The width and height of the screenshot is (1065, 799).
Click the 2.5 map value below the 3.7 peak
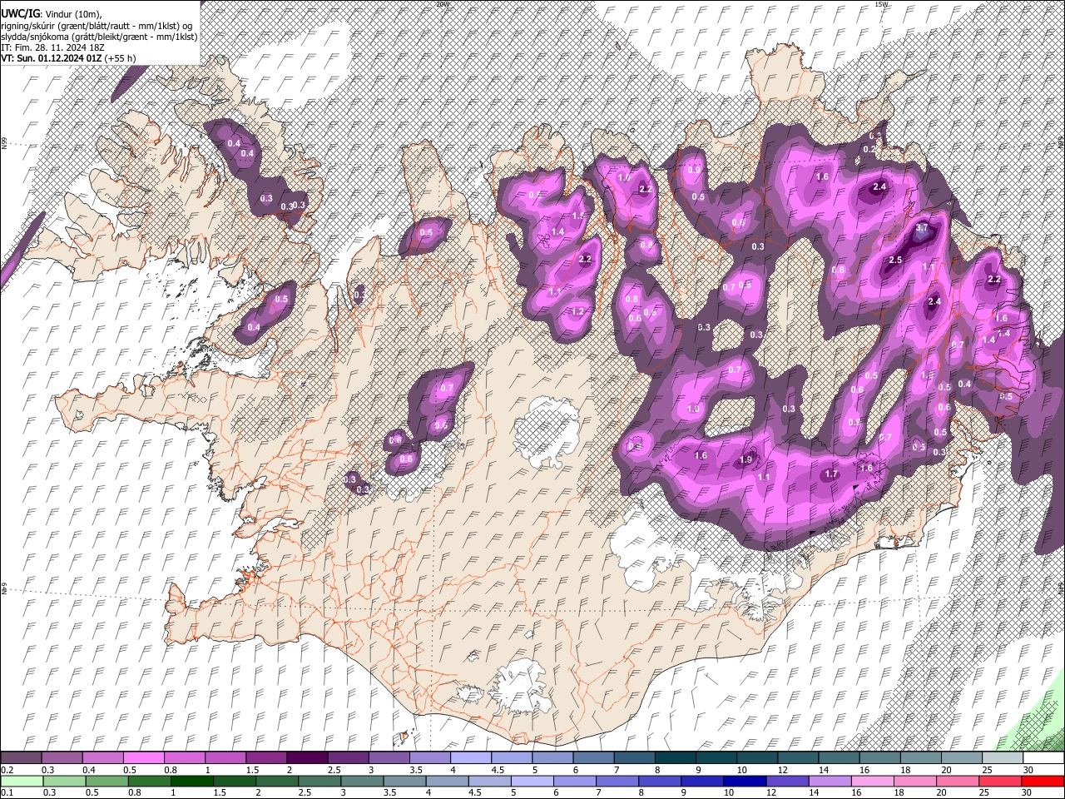[895, 261]
